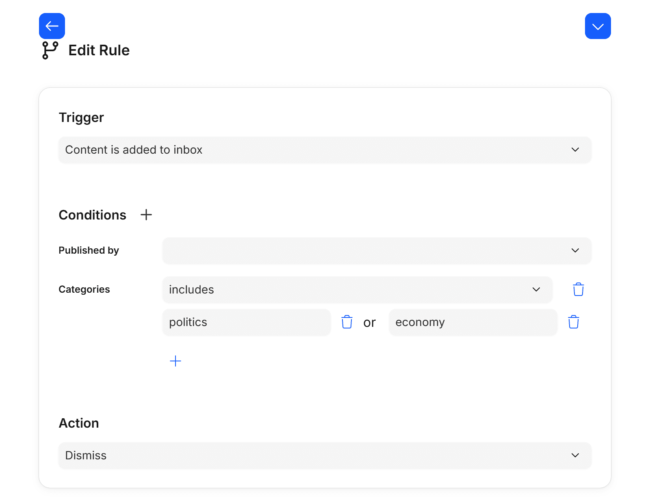Remove the economy category value

click(x=573, y=322)
